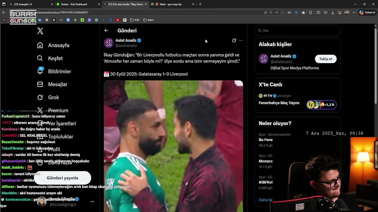Open the Galatasaray Liverpool post photo
378x212 pixels.
[x=173, y=146]
